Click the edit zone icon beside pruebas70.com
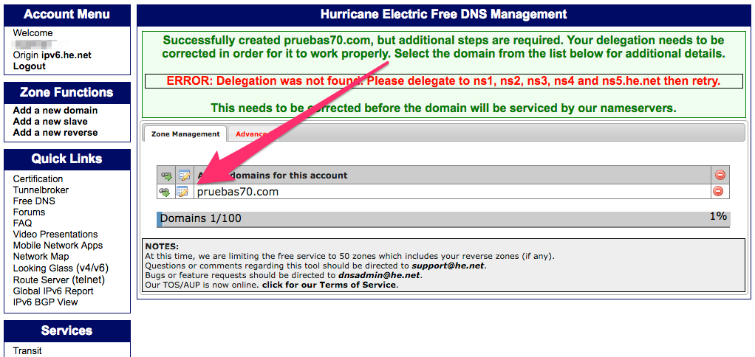This screenshot has width=755, height=357. pos(183,192)
